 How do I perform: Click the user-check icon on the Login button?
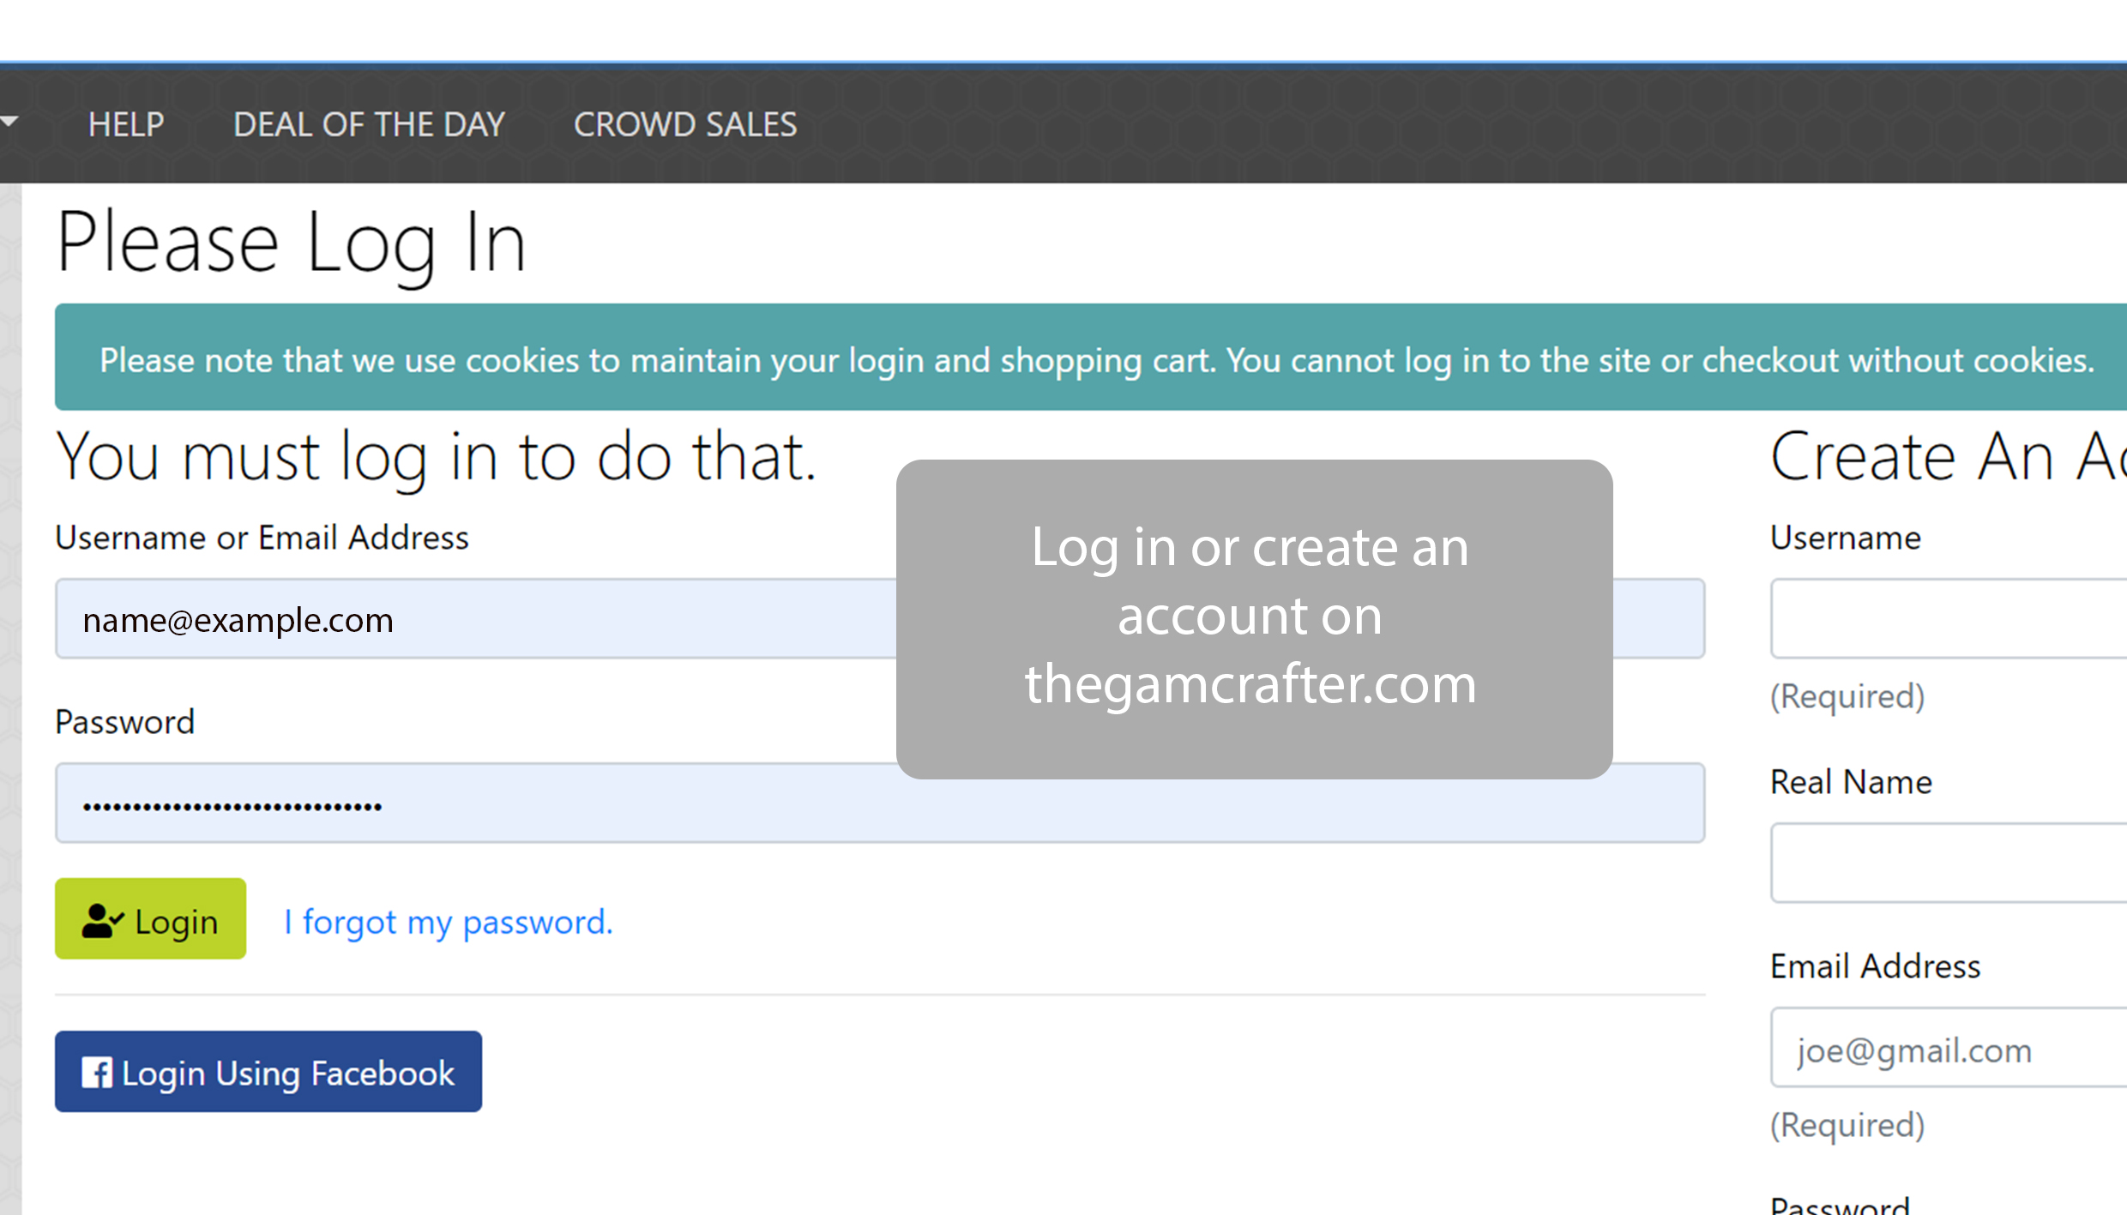pyautogui.click(x=102, y=922)
